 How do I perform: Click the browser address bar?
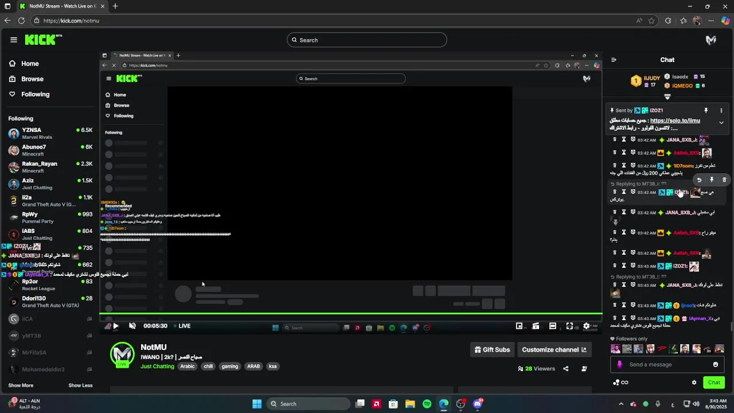click(x=333, y=21)
